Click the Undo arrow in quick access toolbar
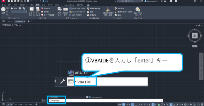Viewport: 204px width, 106px height. coord(31,1)
